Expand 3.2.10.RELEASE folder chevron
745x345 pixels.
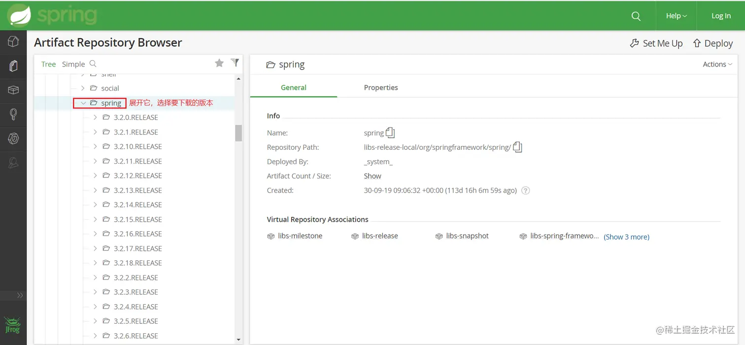pyautogui.click(x=95, y=146)
